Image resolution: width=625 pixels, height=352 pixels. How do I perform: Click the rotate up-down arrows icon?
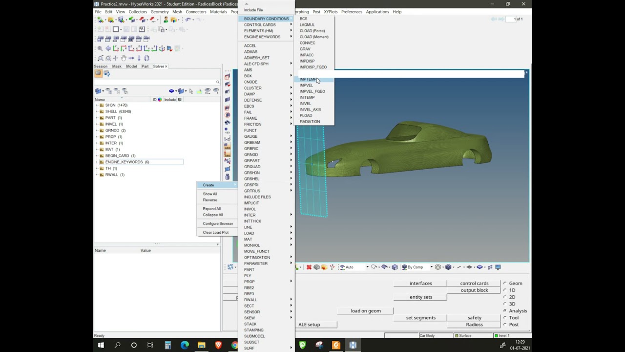point(139,58)
